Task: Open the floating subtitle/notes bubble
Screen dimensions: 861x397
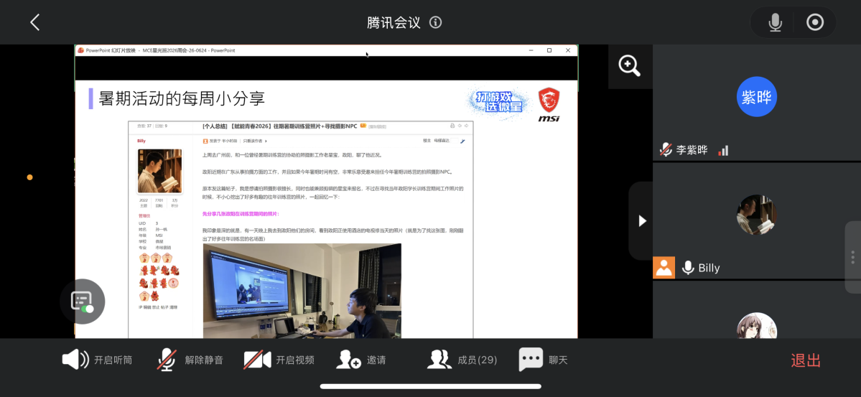Action: click(x=83, y=302)
